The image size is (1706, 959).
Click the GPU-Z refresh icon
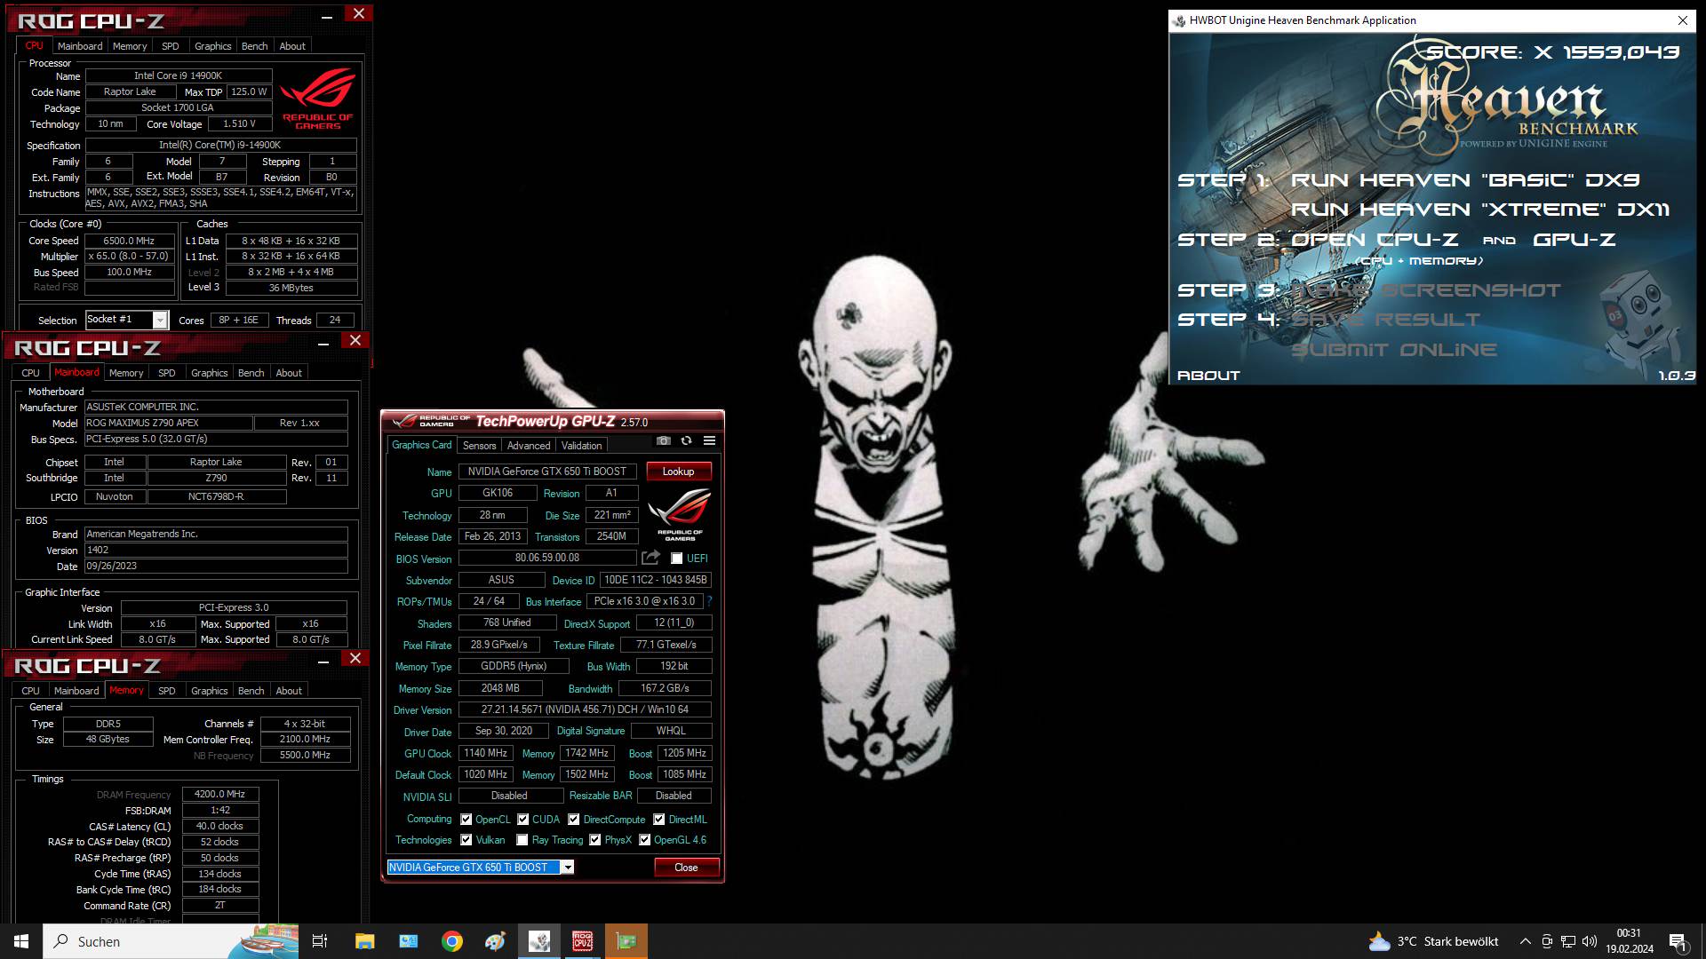(x=686, y=440)
